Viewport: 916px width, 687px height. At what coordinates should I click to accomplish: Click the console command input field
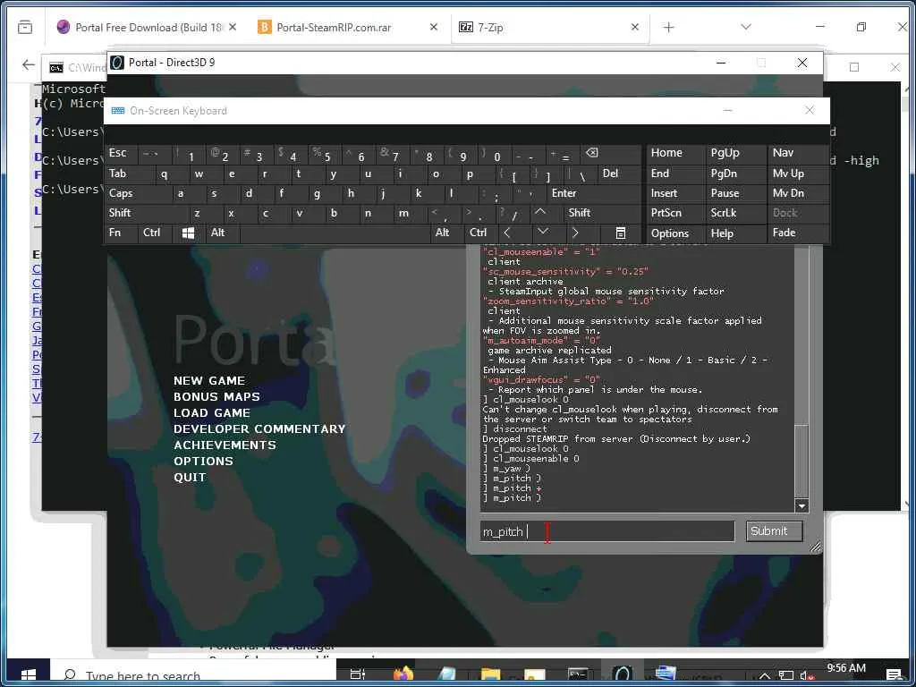tap(607, 531)
